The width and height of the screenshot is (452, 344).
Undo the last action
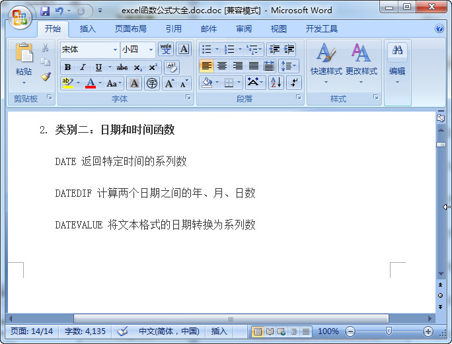point(59,11)
